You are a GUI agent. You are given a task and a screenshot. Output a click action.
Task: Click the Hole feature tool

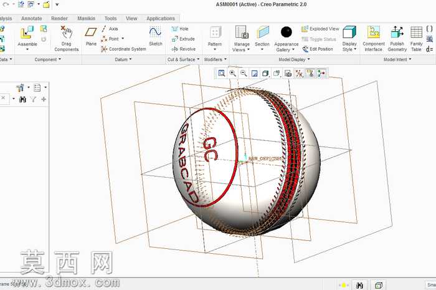click(x=180, y=29)
